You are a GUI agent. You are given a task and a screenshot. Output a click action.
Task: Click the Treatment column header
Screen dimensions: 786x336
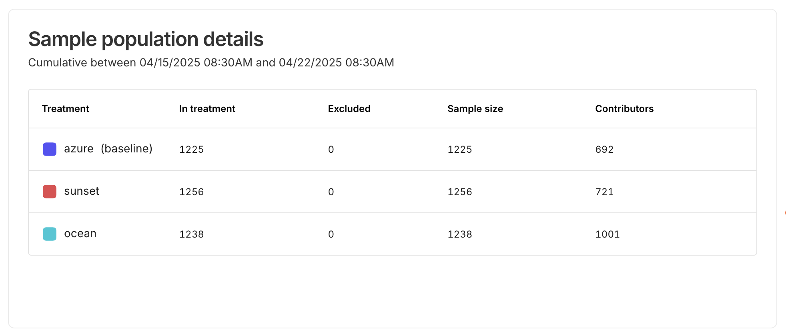point(66,109)
